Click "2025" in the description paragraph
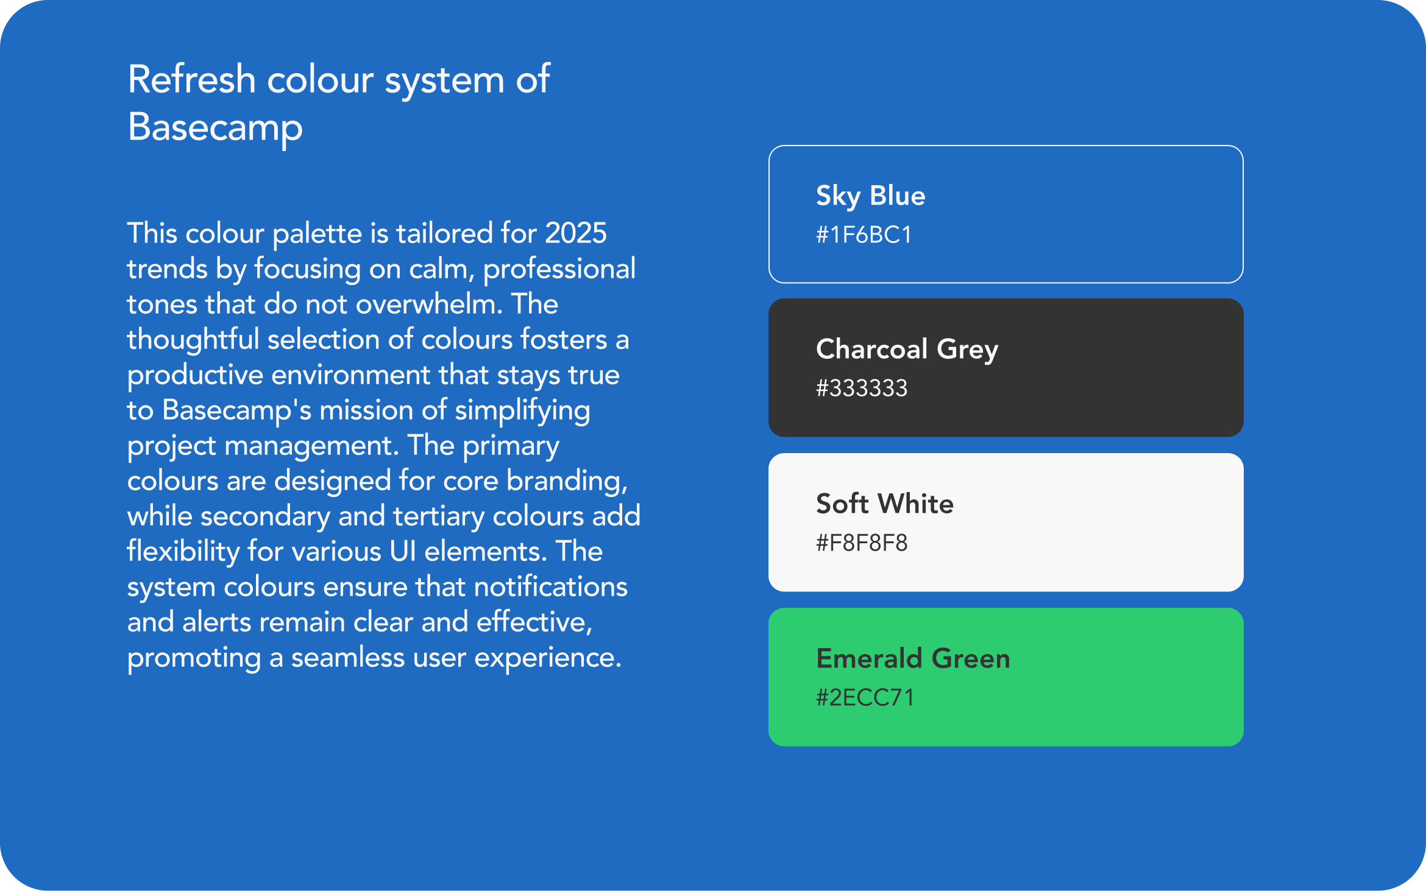1426x891 pixels. (575, 233)
